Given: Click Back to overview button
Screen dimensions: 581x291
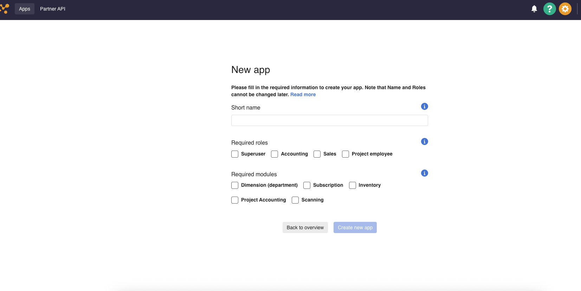Looking at the screenshot, I should click(305, 227).
